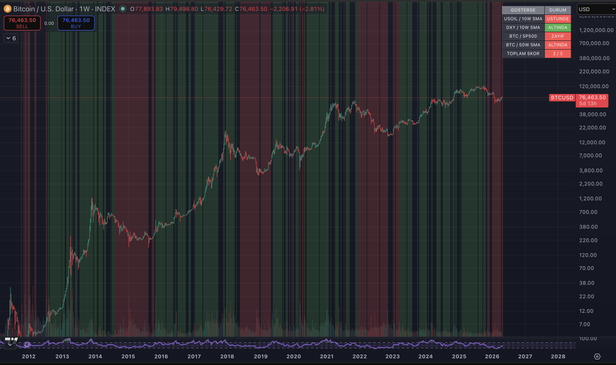
Task: Click the BTC / SP500 row label
Action: click(523, 36)
